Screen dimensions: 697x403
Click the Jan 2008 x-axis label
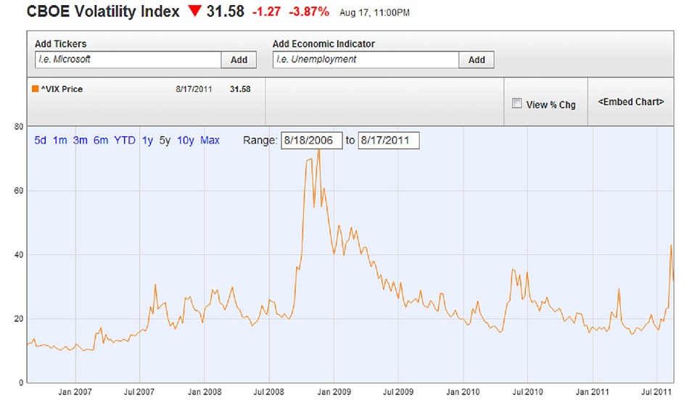205,392
